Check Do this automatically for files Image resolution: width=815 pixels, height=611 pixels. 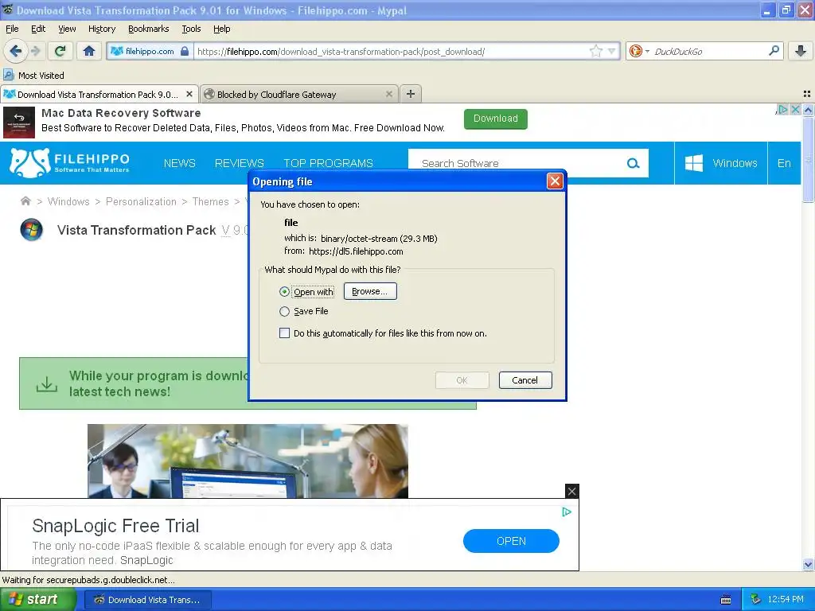pos(284,333)
